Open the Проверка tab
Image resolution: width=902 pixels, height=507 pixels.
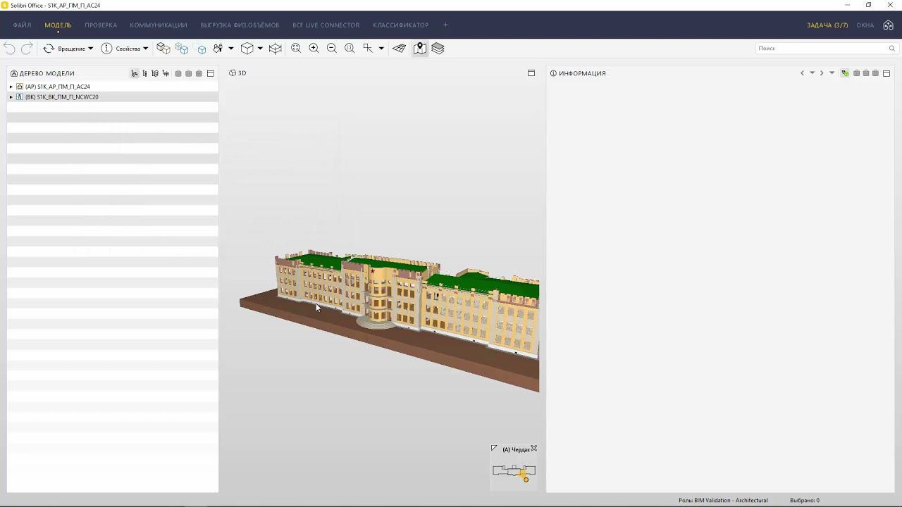pos(101,25)
